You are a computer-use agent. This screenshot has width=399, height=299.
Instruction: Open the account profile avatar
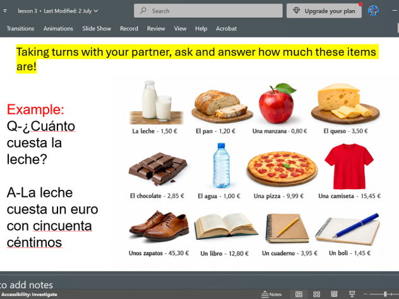click(373, 11)
